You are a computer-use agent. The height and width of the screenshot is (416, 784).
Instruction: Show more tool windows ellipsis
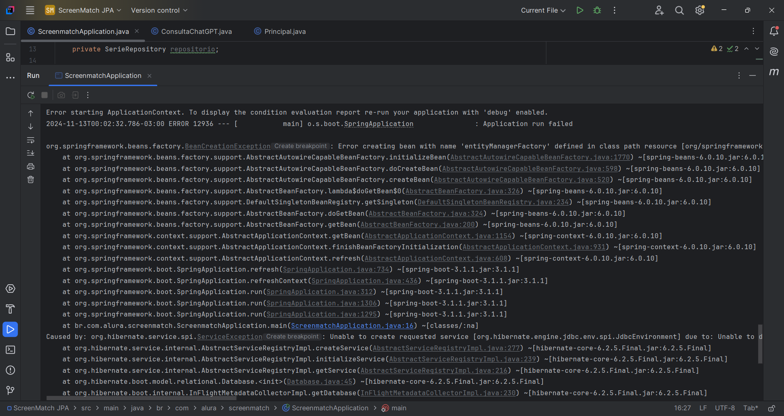coord(10,77)
